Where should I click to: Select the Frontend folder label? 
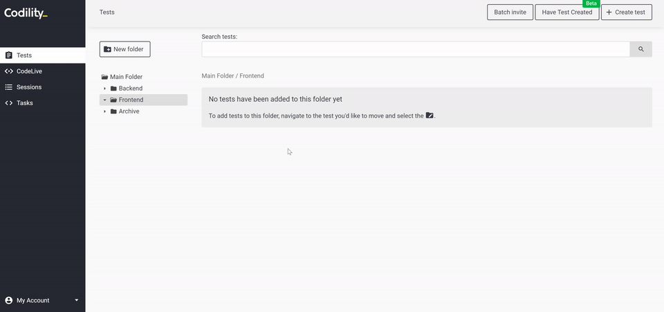(x=131, y=100)
